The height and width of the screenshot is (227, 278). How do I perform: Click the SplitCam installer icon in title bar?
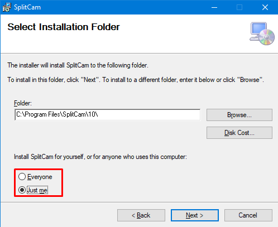pos(7,7)
